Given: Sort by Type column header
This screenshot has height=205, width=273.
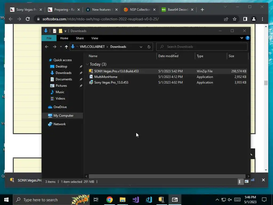Looking at the screenshot, I should [200, 56].
